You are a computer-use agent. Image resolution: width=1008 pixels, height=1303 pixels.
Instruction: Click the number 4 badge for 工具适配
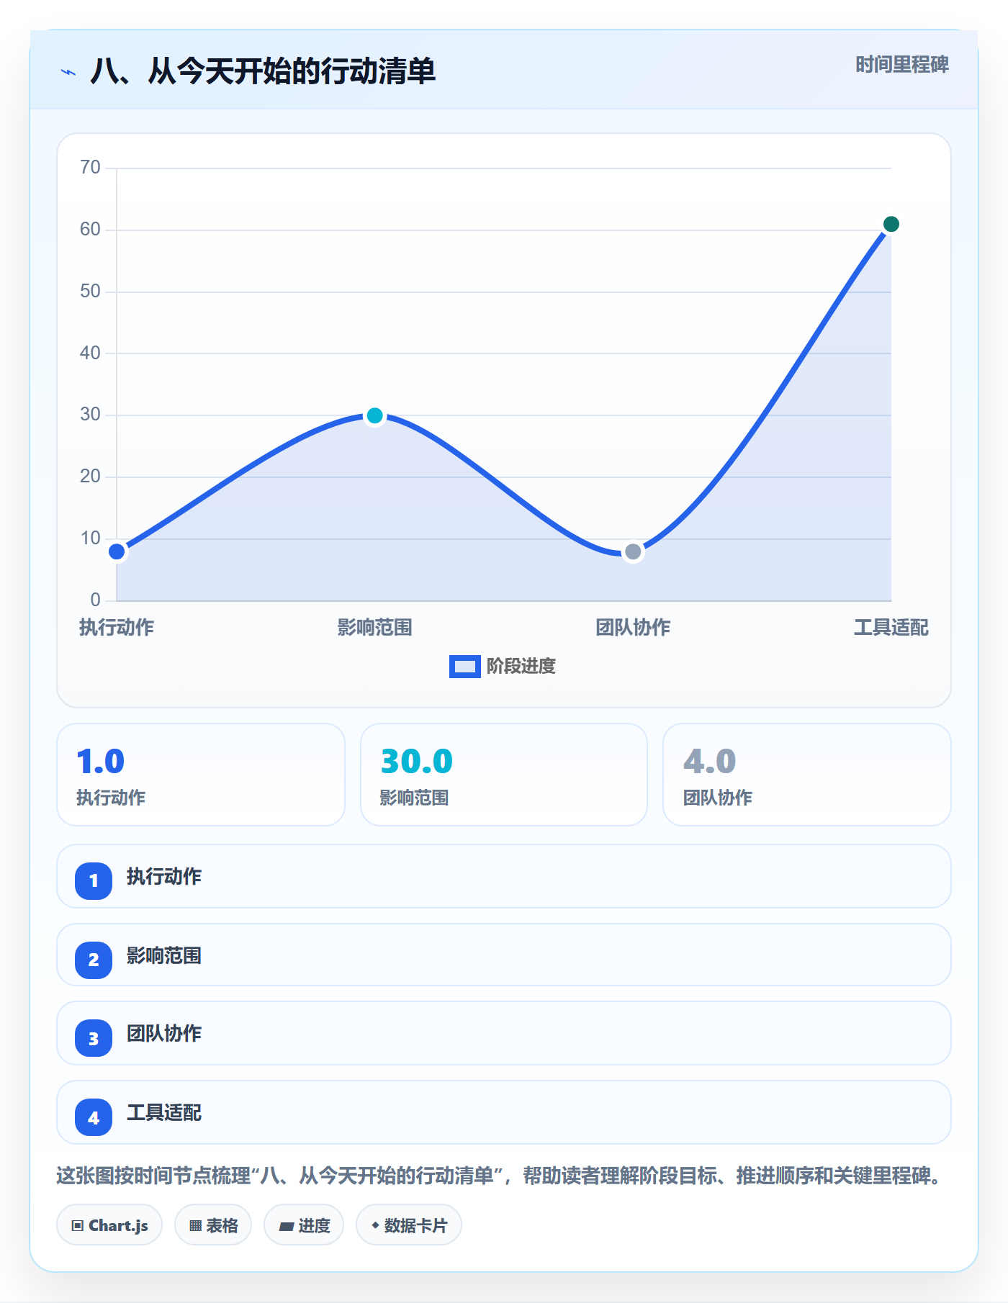pyautogui.click(x=94, y=1118)
